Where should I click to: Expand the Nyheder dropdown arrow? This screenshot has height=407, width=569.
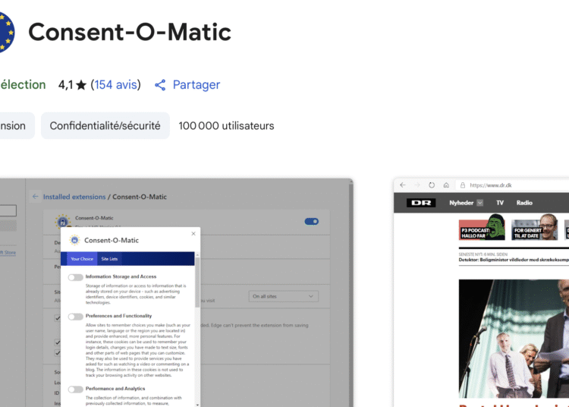click(x=479, y=203)
